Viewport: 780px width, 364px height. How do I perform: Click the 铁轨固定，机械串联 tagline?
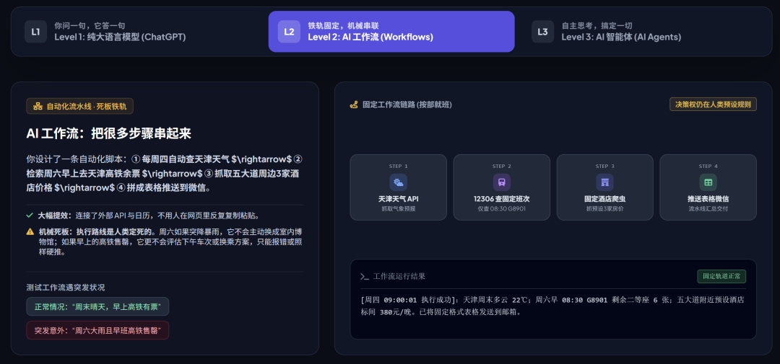[344, 25]
